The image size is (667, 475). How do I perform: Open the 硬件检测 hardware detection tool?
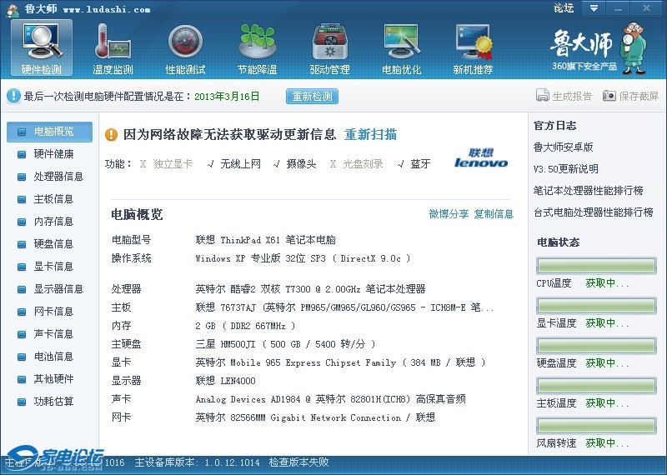pyautogui.click(x=41, y=47)
